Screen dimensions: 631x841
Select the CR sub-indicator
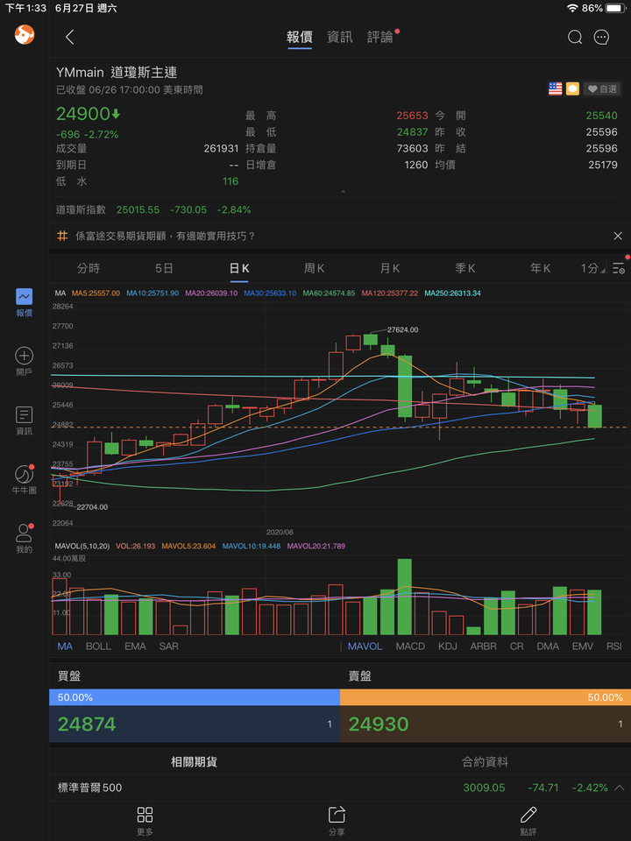(x=517, y=647)
